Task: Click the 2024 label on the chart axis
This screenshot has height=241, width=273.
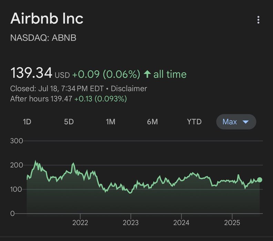Action: pyautogui.click(x=181, y=222)
